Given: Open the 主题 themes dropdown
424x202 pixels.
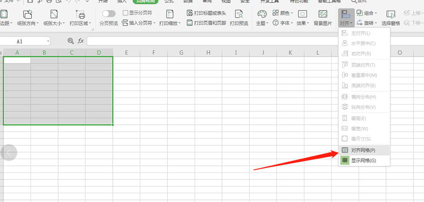Looking at the screenshot, I should tap(262, 18).
